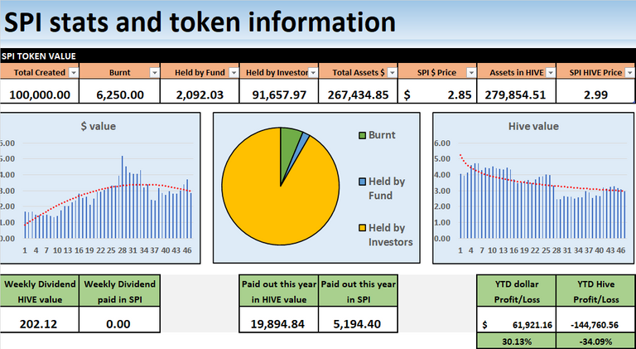Open the Total Created filter dropdown

tap(74, 73)
